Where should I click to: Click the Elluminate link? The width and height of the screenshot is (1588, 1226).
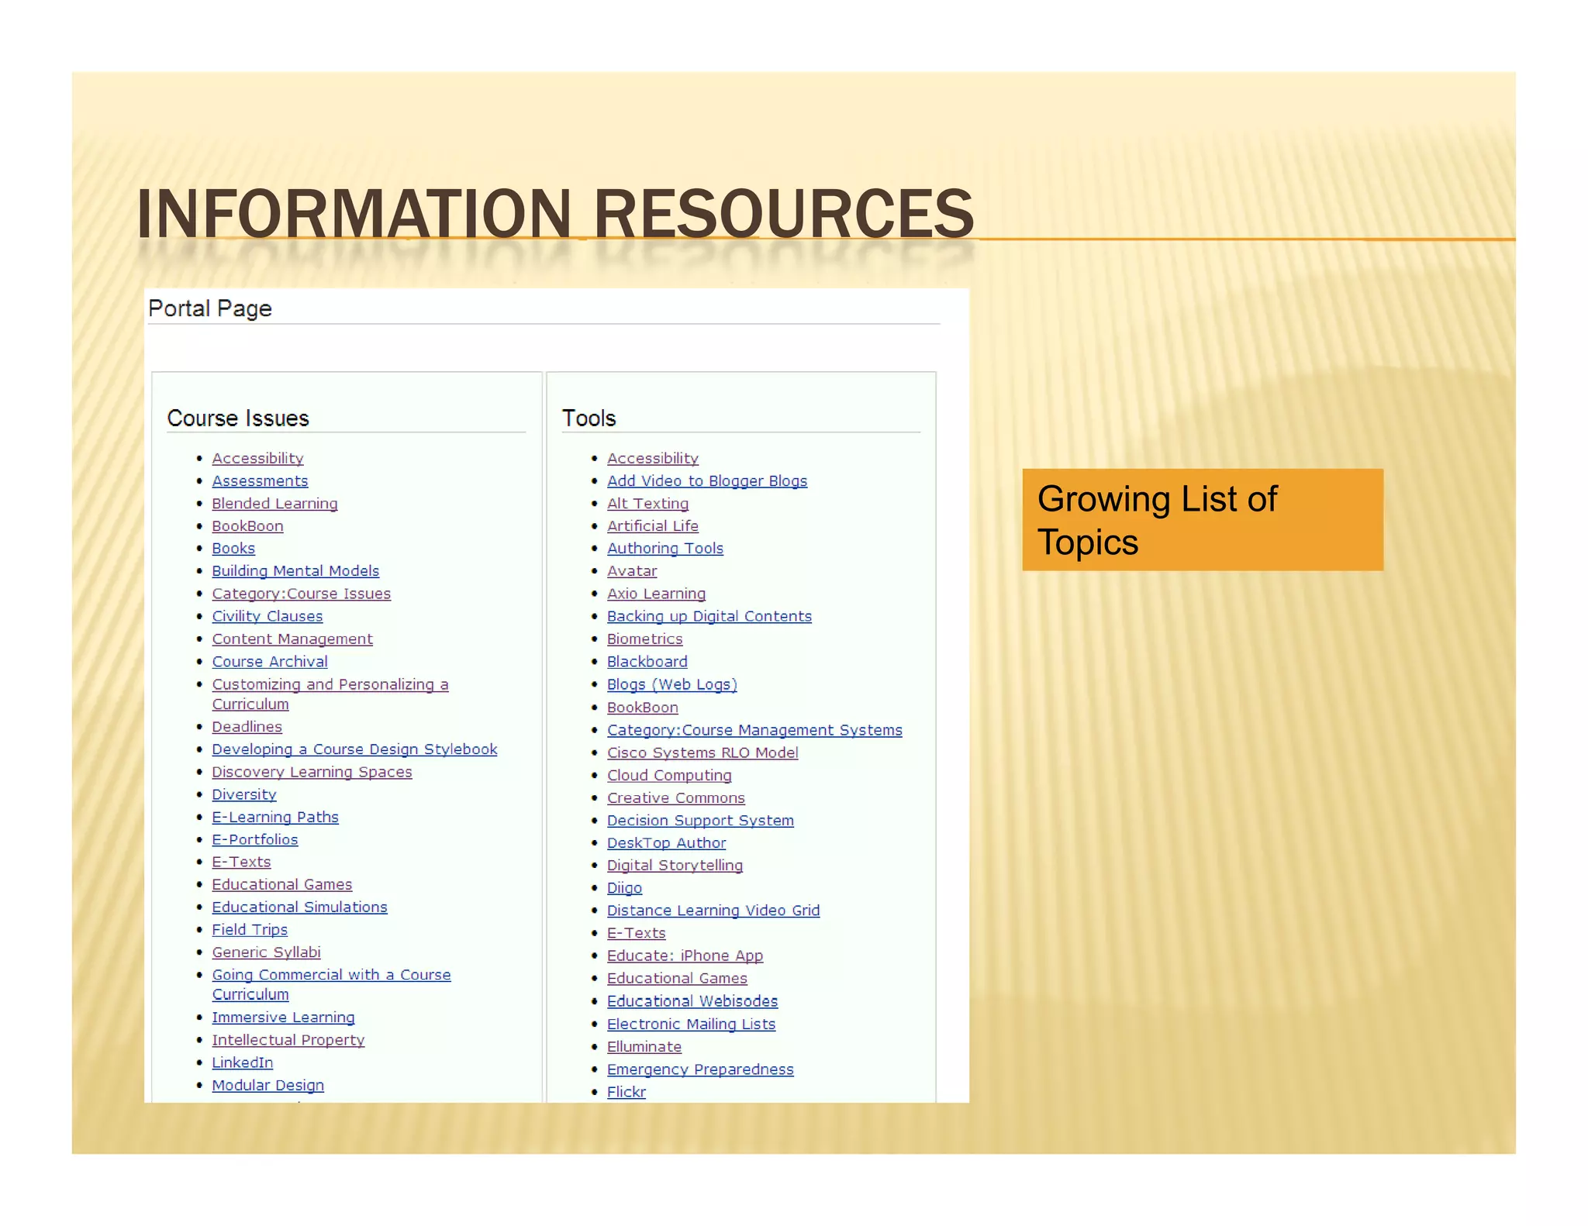point(644,1046)
